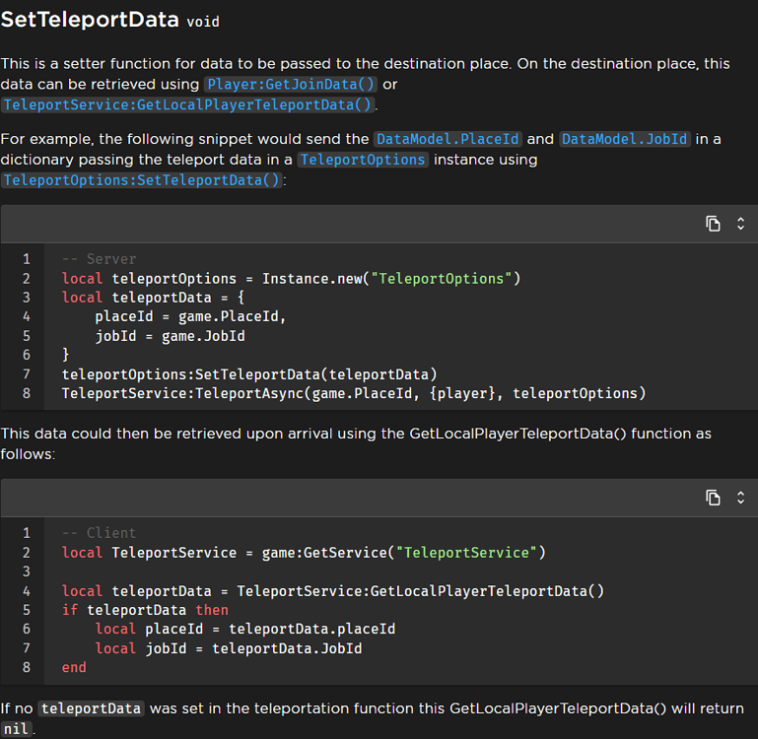
Task: Click the "-- Server" comment line
Action: pyautogui.click(x=99, y=259)
